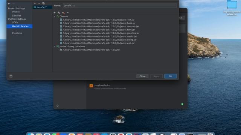
Task: Select the javafx-sdk-11.0.2/lib native path
Action: (x=91, y=50)
